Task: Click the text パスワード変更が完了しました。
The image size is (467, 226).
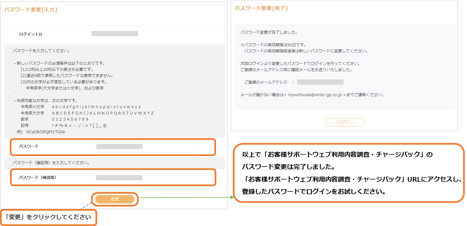Action: coord(269,32)
